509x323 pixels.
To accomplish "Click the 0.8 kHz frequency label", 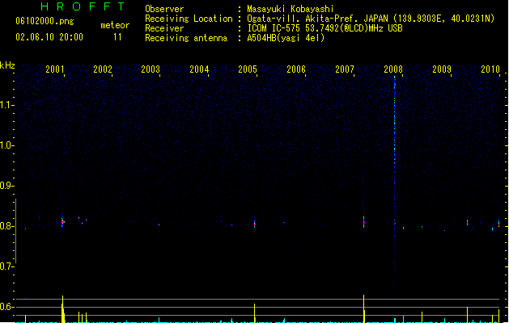I will [6, 226].
